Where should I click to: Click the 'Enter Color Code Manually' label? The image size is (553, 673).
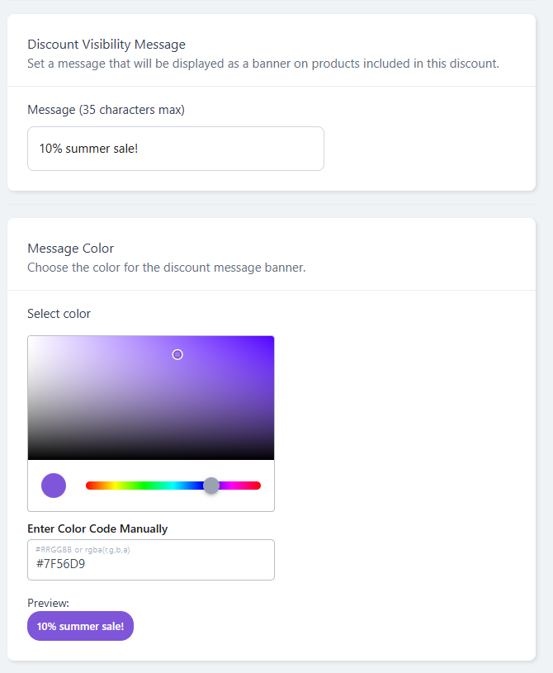click(x=97, y=528)
